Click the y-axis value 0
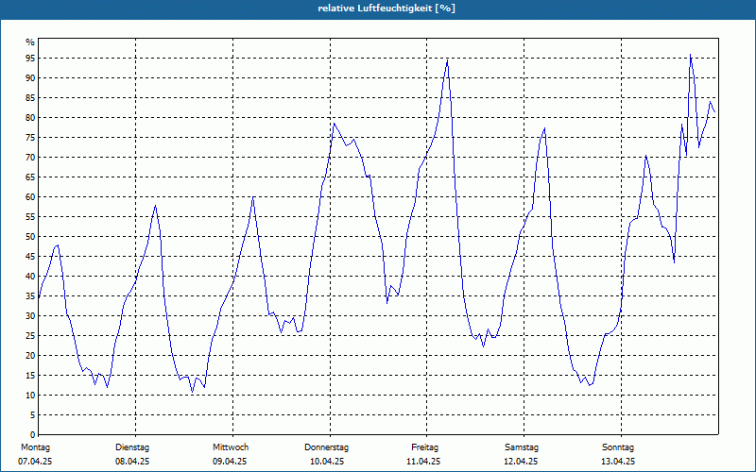This screenshot has width=756, height=472. (32, 434)
